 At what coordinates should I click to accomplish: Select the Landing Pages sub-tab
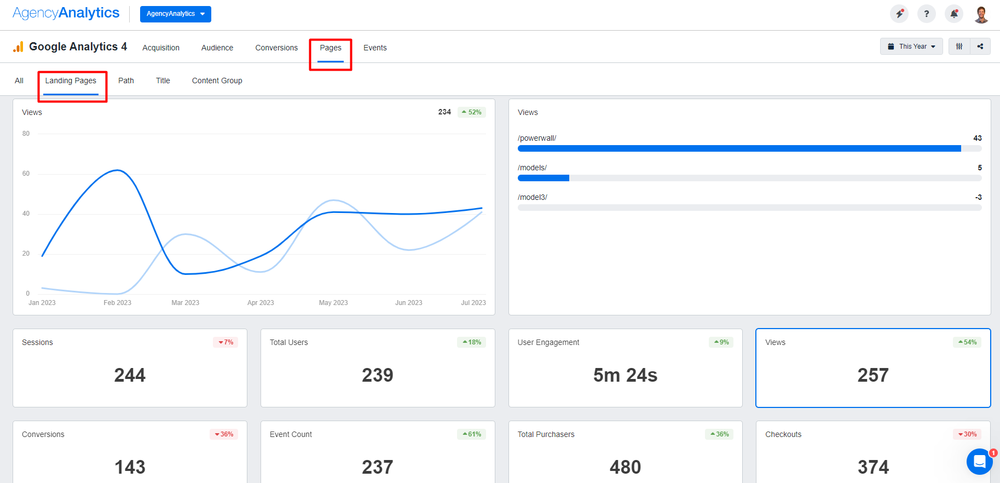(x=71, y=81)
